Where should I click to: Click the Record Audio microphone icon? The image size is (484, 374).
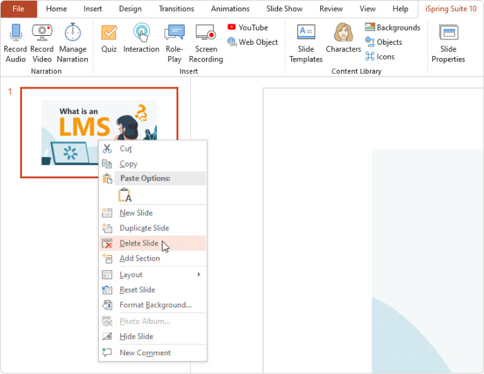[x=16, y=32]
